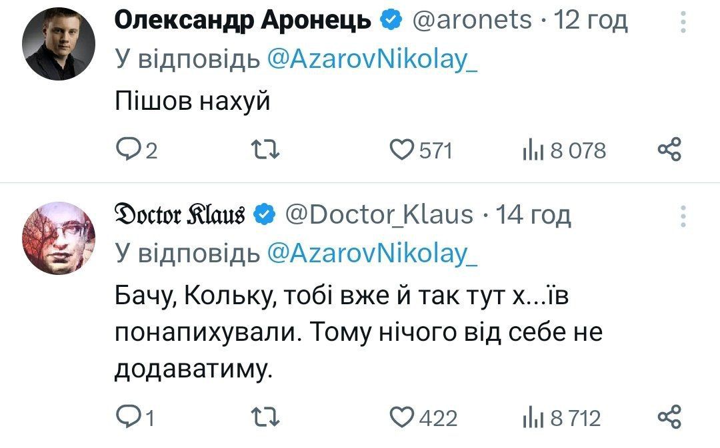Open the @Doctor_Klaus handle link
The width and height of the screenshot is (720, 448).
[379, 214]
